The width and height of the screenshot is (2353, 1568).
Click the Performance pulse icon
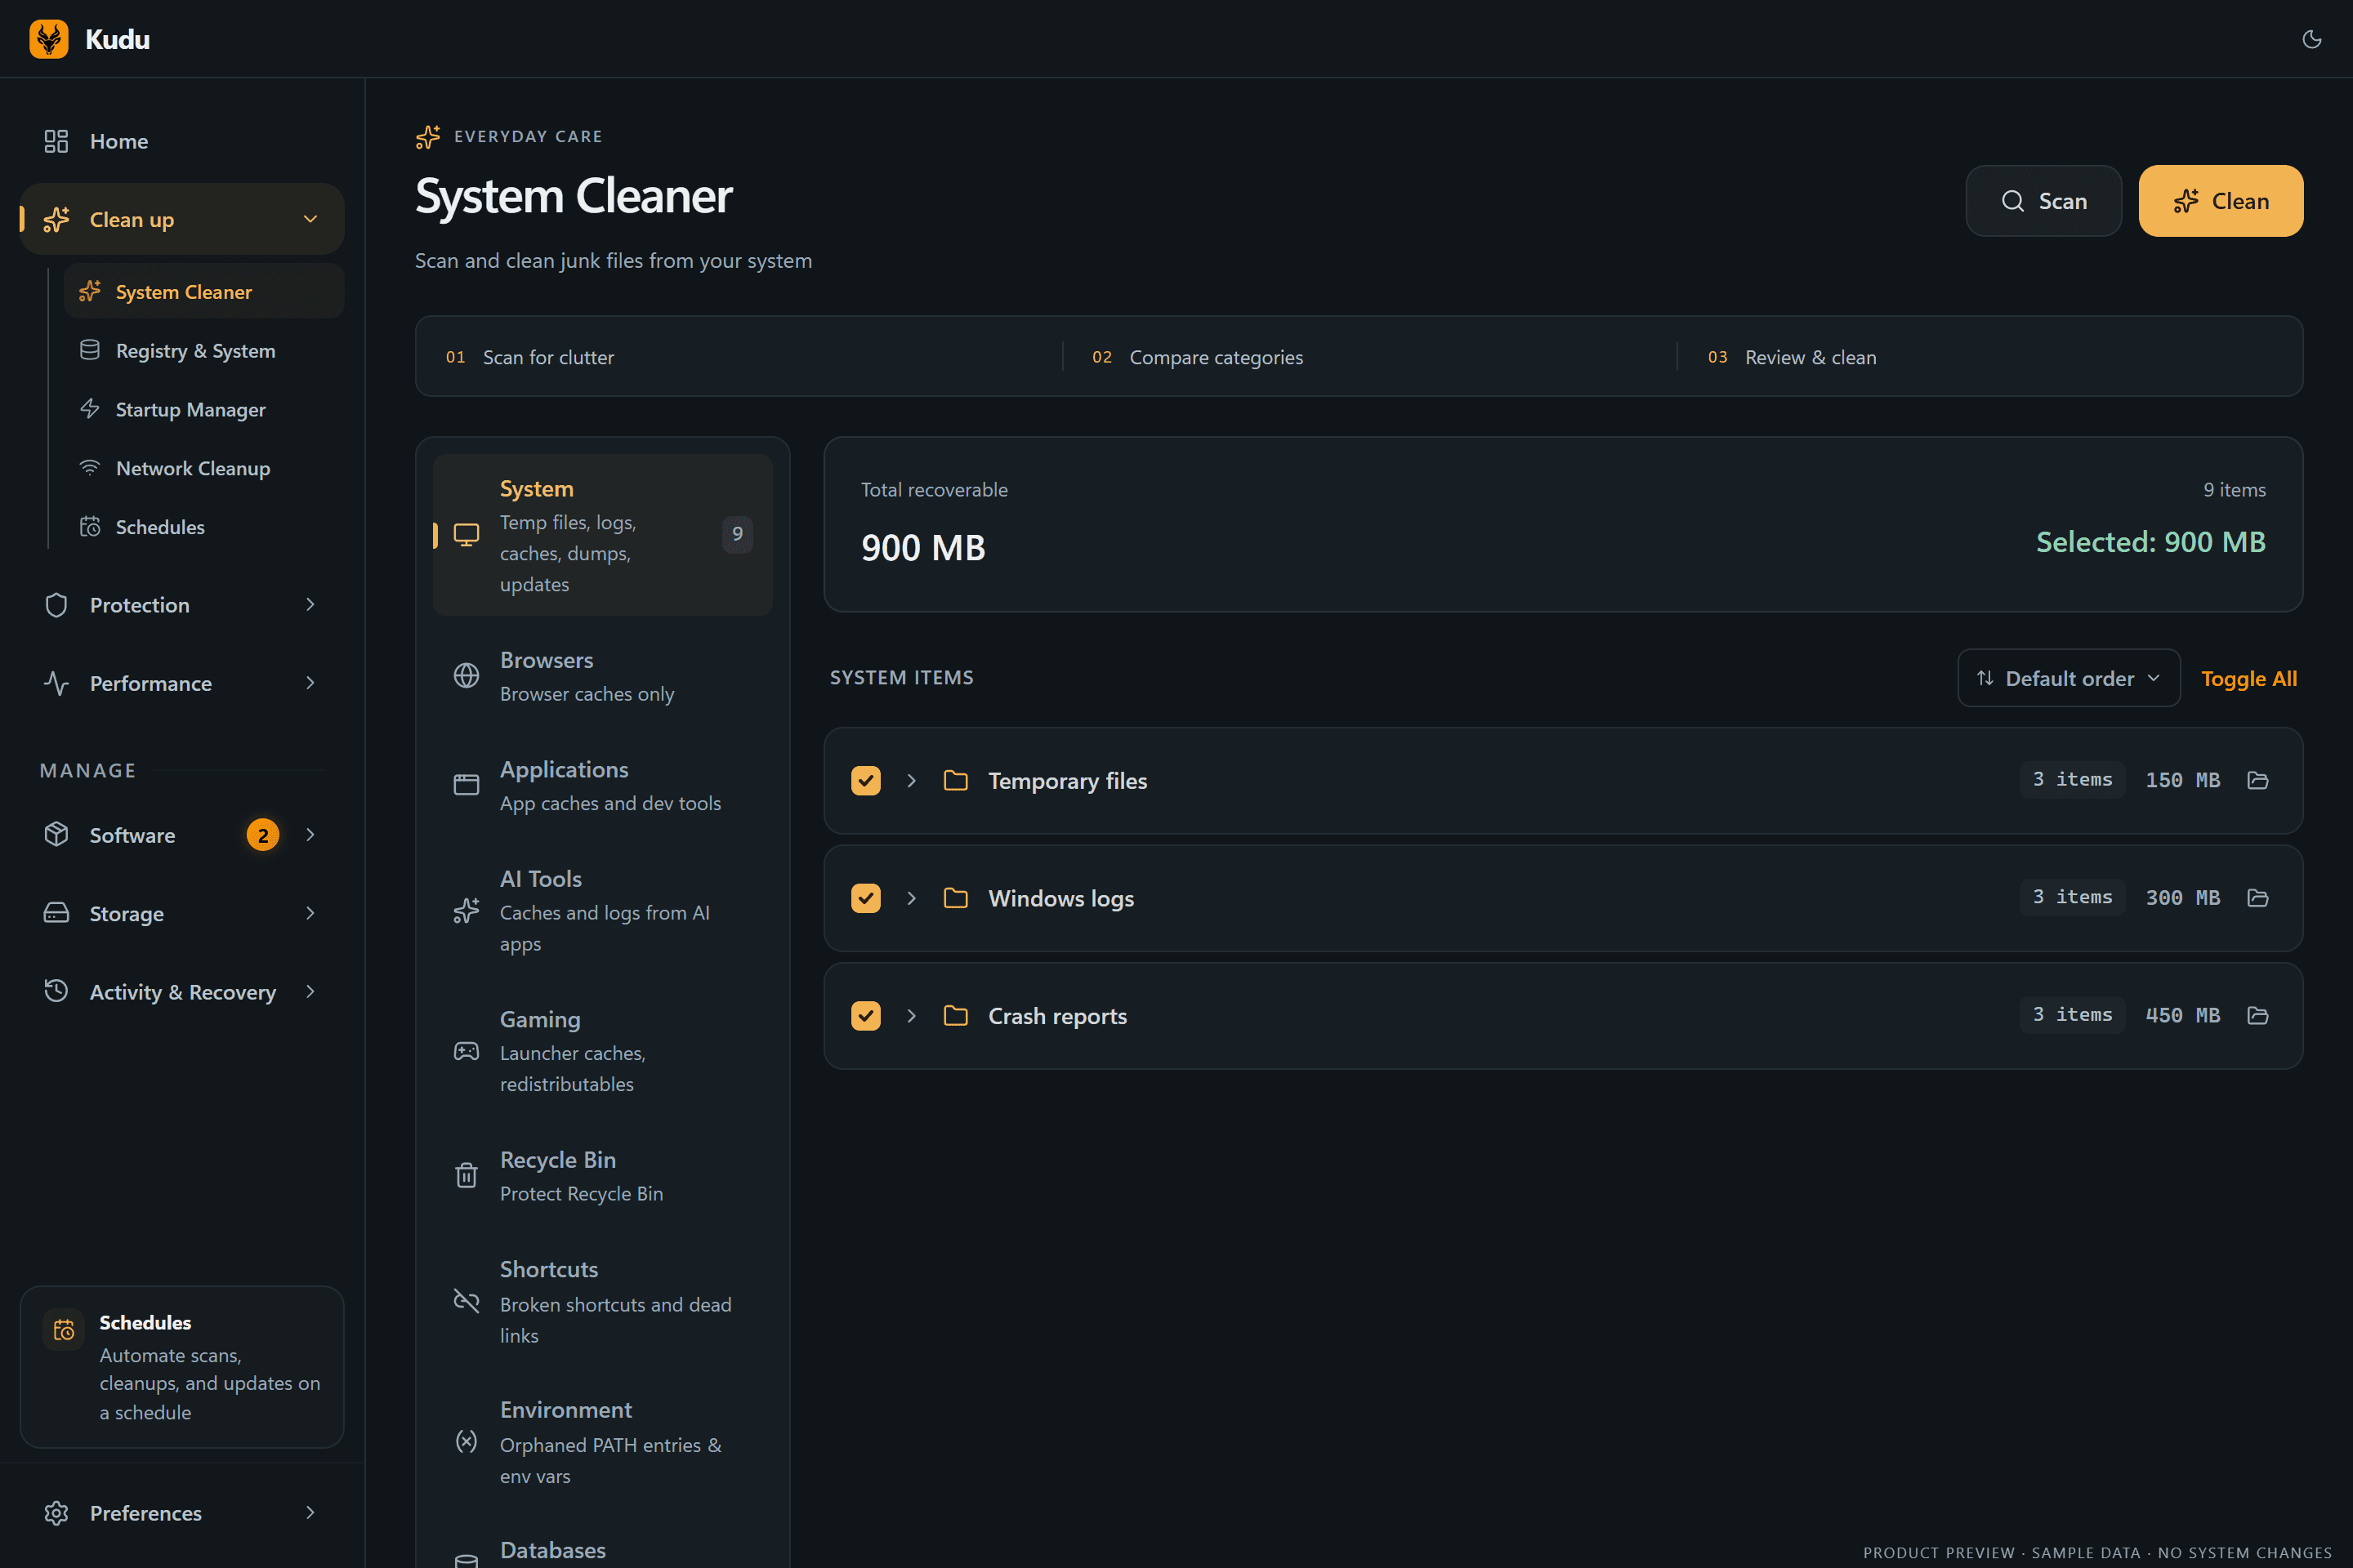(56, 683)
